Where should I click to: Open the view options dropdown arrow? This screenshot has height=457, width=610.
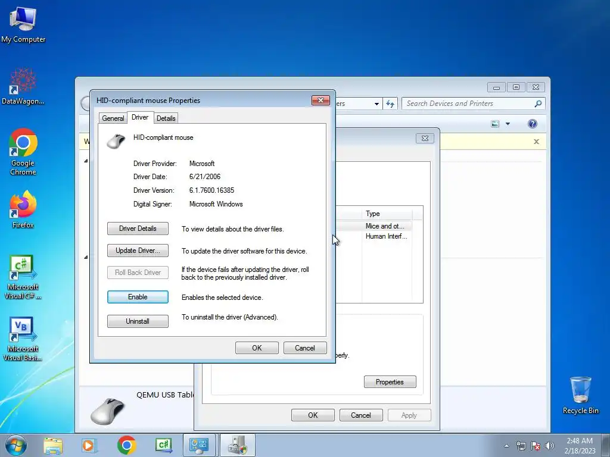(508, 124)
